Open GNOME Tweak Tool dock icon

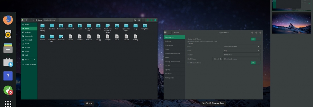tap(8, 90)
